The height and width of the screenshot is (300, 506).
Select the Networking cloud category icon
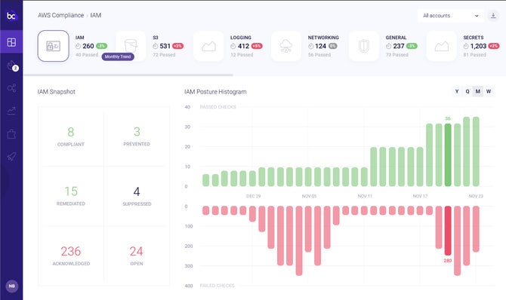click(x=286, y=46)
